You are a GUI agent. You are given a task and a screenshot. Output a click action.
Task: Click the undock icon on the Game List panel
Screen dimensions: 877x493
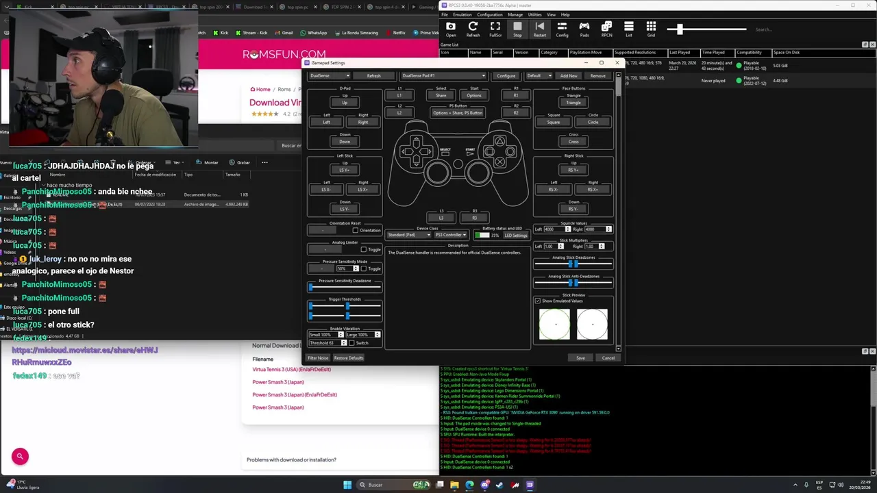[x=865, y=45]
